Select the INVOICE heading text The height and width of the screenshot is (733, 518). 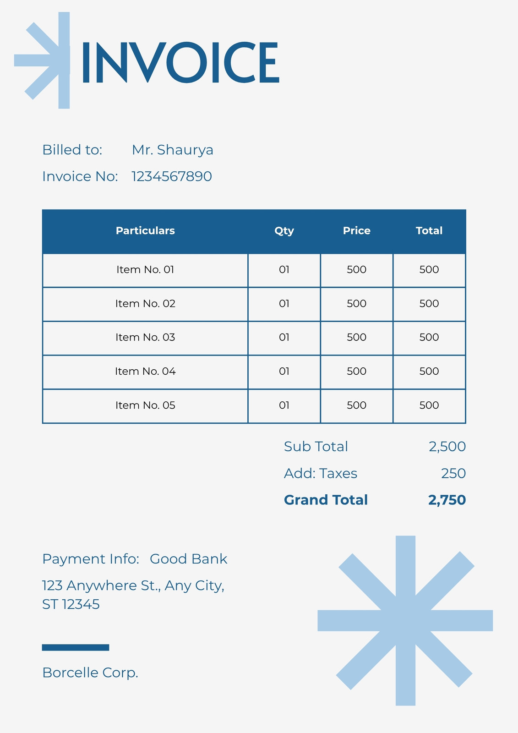click(x=180, y=62)
